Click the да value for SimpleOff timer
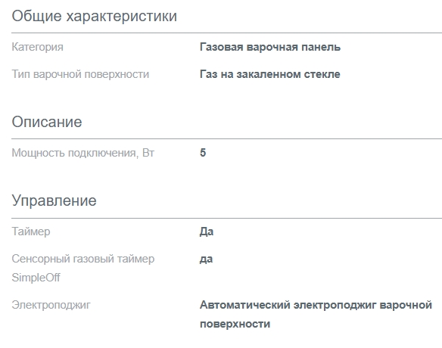This screenshot has height=348, width=442. (x=207, y=259)
